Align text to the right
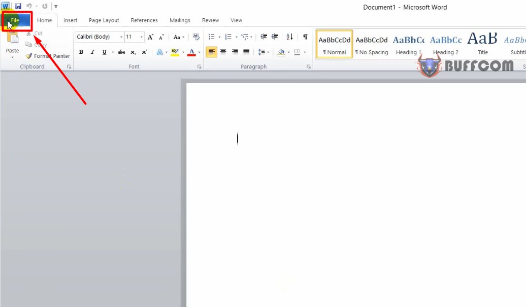The height and width of the screenshot is (307, 526). click(235, 52)
